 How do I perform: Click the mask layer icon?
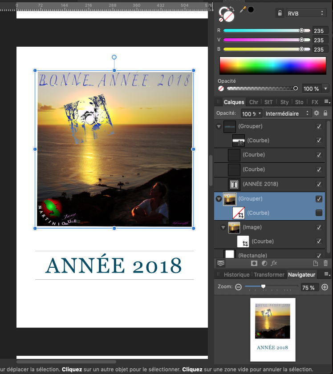click(x=254, y=263)
